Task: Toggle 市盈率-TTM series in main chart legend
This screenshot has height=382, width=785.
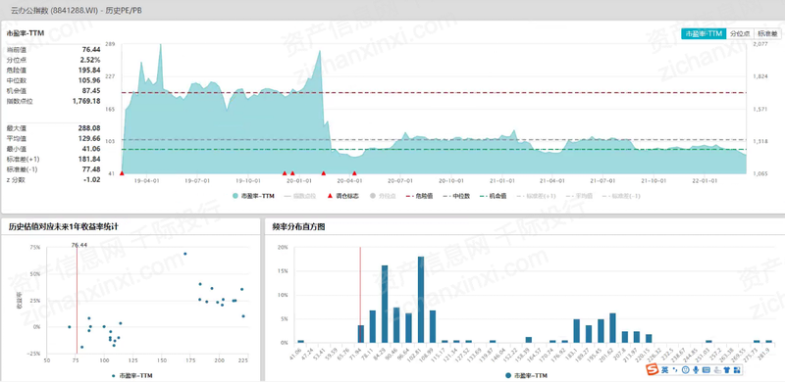Action: (253, 196)
